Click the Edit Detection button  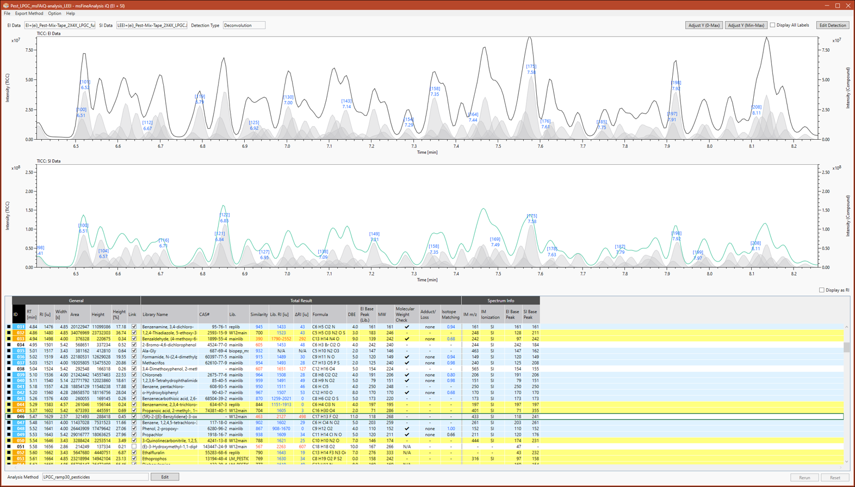click(833, 25)
